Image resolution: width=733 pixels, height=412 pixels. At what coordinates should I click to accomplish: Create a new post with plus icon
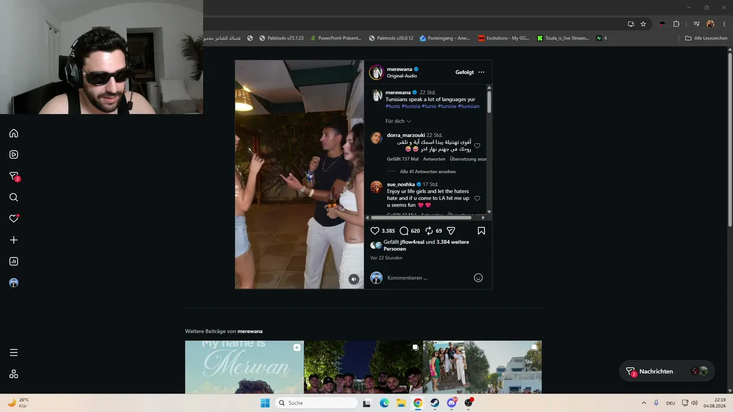pyautogui.click(x=14, y=240)
